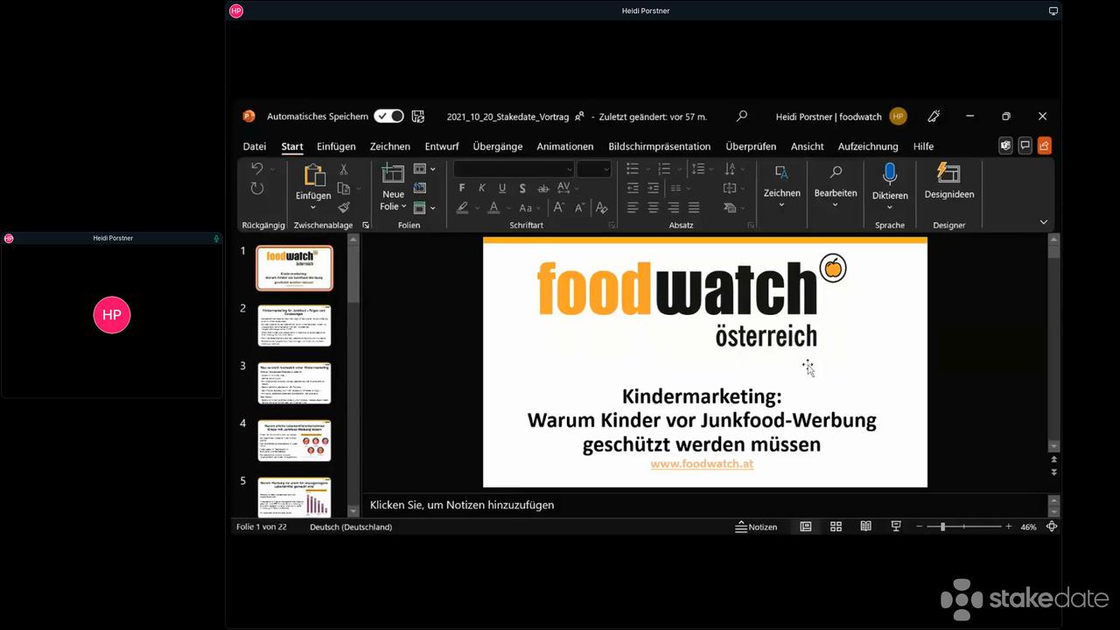Select the Format Painter icon
This screenshot has height=630, width=1120.
coord(345,206)
